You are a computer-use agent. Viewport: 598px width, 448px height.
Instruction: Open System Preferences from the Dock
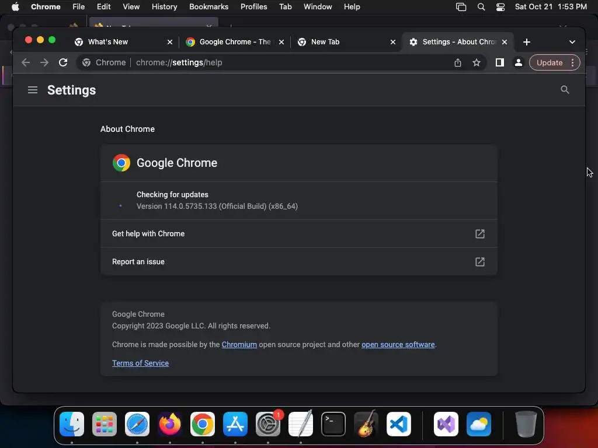coord(267,424)
